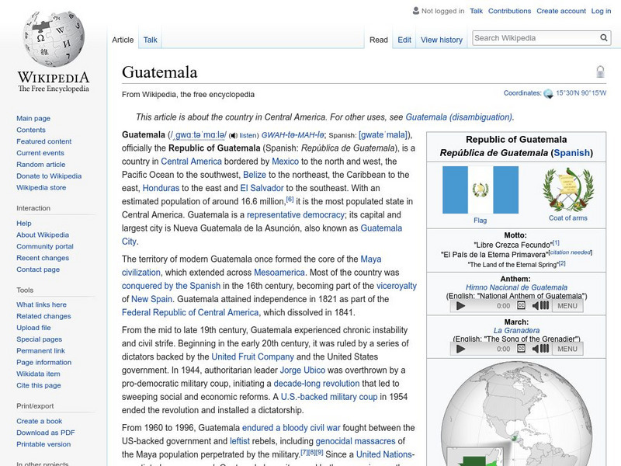621x466 pixels.
Task: Open Printable version
Action: click(x=43, y=444)
